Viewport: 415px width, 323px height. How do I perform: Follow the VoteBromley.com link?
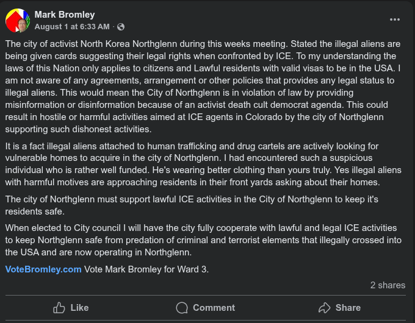click(43, 269)
